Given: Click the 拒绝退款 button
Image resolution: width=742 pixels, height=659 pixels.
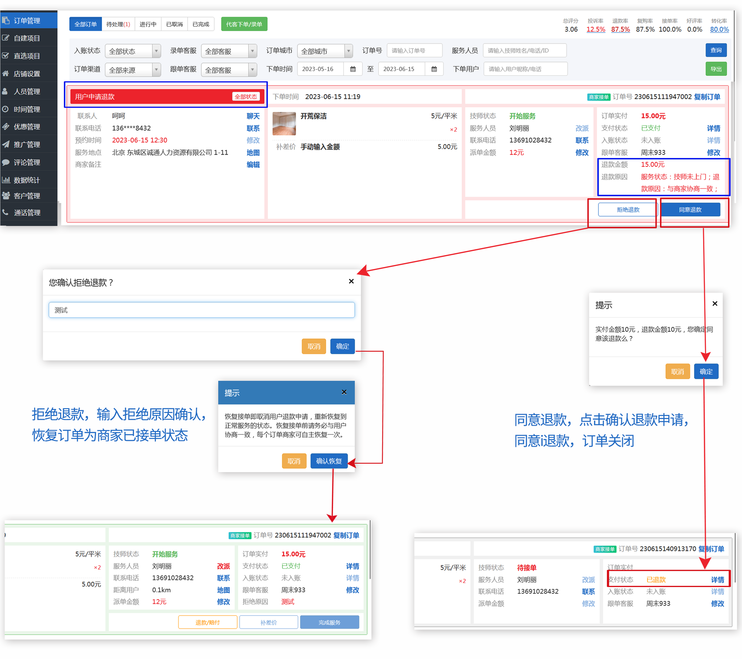Looking at the screenshot, I should (628, 210).
